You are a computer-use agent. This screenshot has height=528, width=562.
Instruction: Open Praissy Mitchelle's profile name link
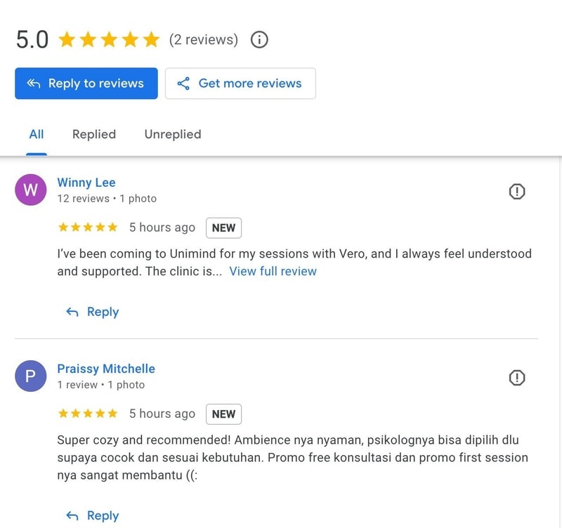coord(106,369)
